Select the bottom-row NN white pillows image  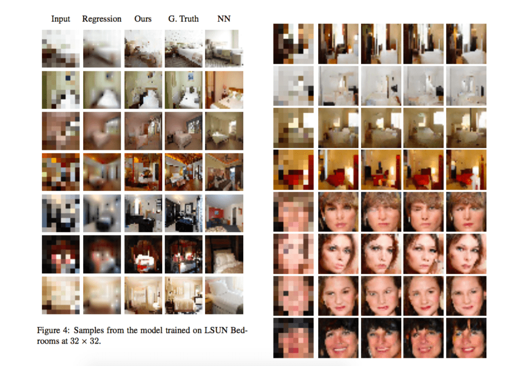[x=224, y=295]
